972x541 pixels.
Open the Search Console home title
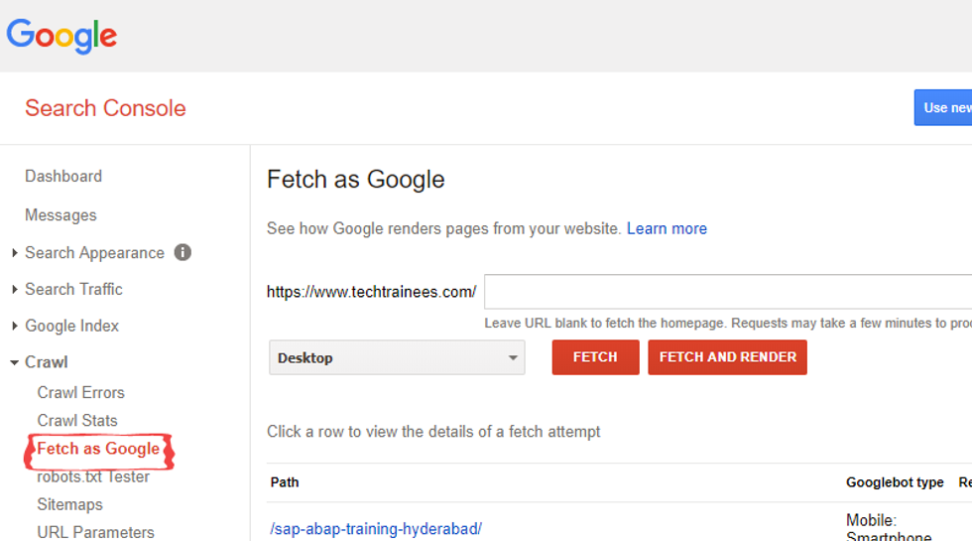(x=105, y=108)
